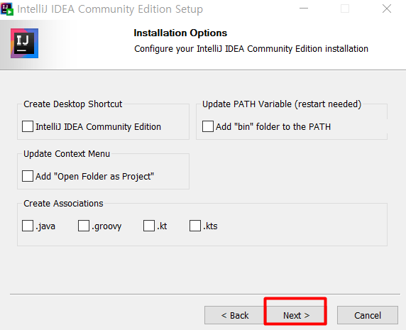Click the Update Context Menu group label
The image size is (406, 330).
[67, 154]
